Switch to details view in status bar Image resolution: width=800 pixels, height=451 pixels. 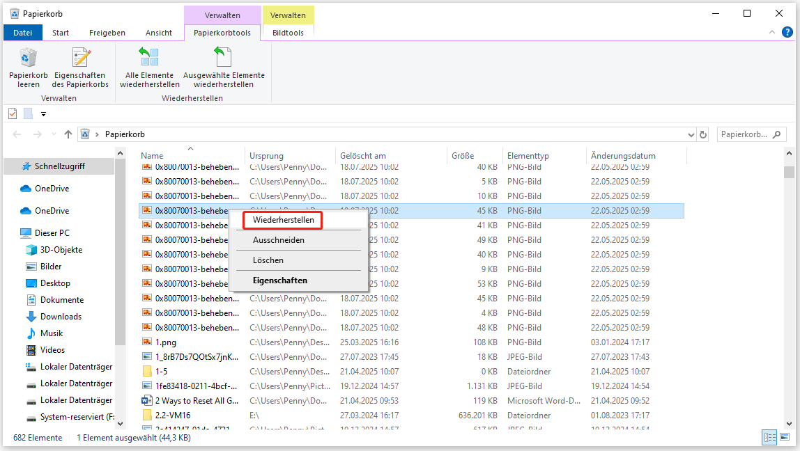pyautogui.click(x=769, y=436)
